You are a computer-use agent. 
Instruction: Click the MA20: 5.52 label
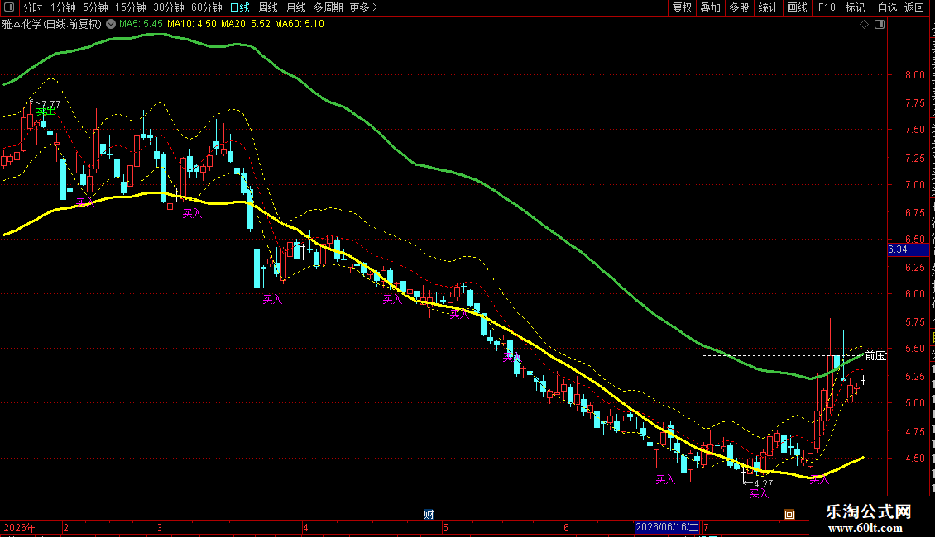click(x=246, y=24)
